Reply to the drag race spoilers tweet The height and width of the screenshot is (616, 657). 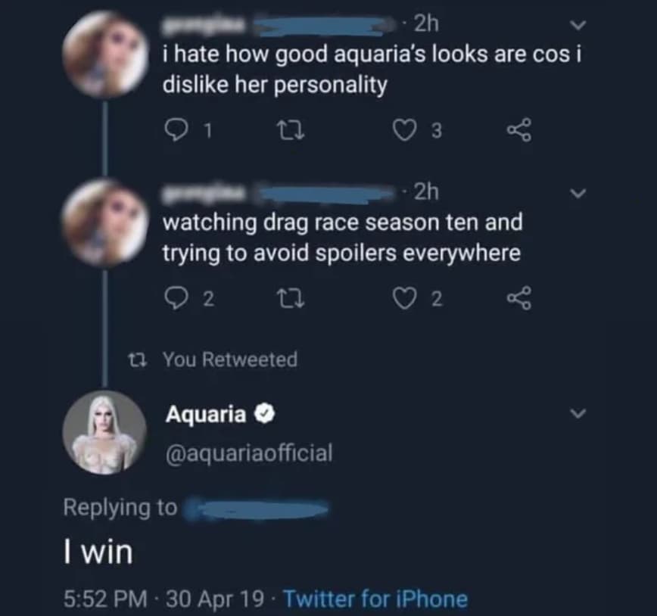176,300
